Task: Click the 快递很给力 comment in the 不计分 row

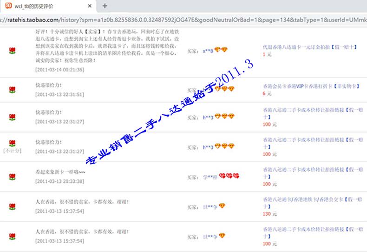Action: coord(49,142)
